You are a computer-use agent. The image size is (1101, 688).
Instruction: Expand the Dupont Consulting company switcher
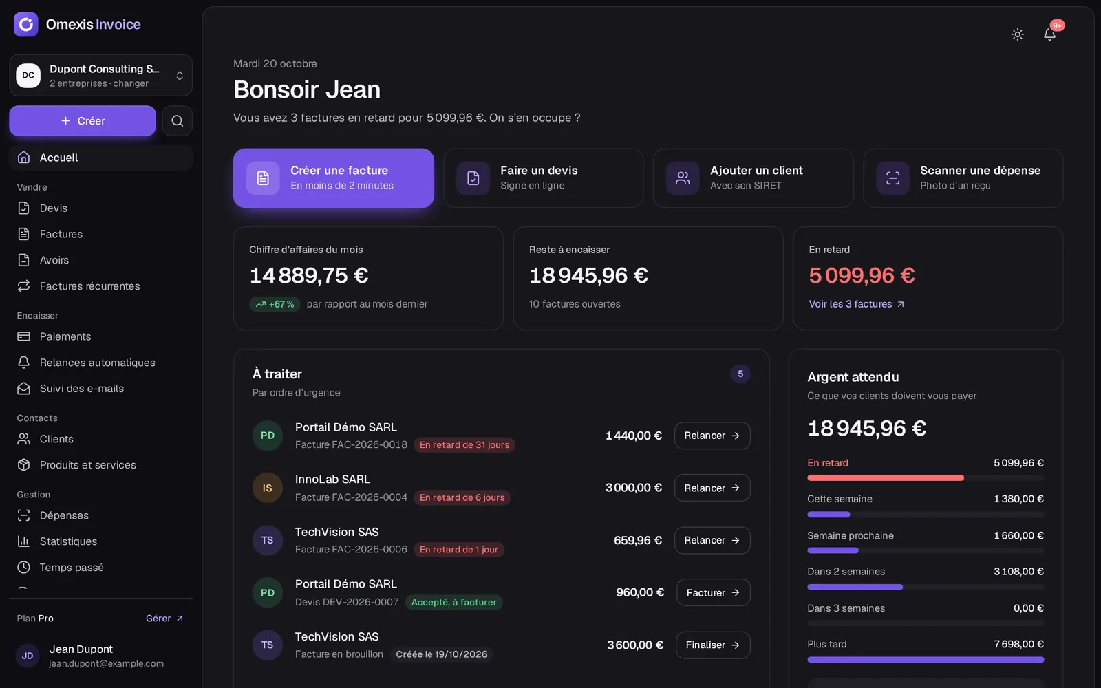tap(100, 75)
